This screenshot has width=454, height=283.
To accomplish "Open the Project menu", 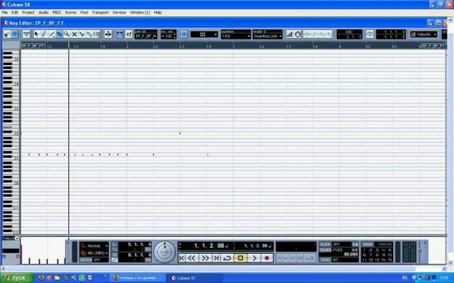I will pyautogui.click(x=28, y=12).
